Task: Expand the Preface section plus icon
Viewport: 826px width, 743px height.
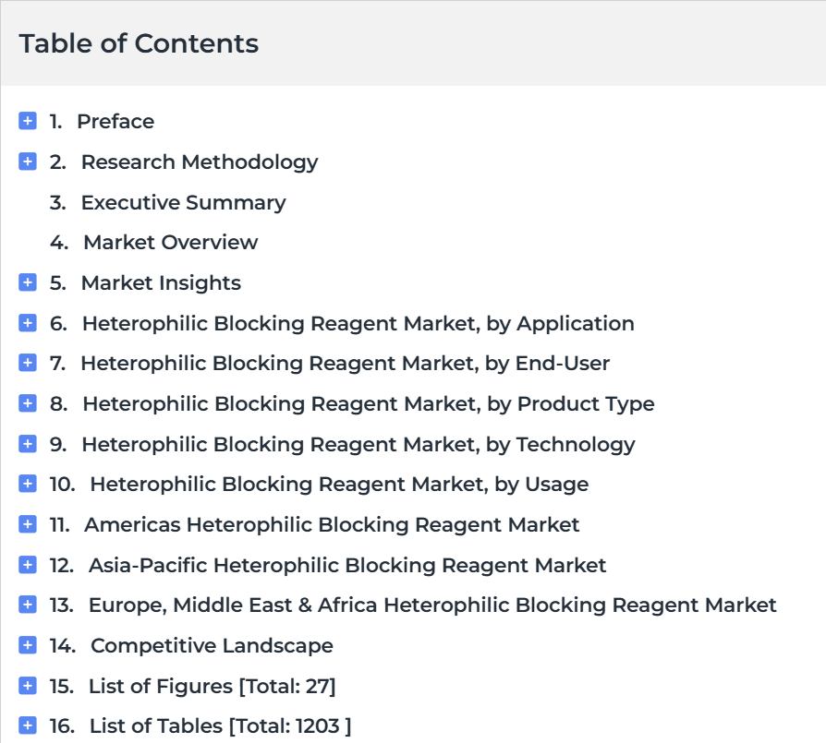Action: coord(28,121)
